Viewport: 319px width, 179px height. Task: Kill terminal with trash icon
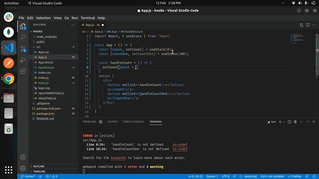295,122
